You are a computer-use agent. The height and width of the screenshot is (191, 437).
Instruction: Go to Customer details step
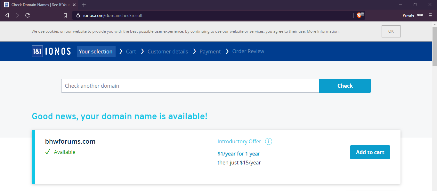(x=168, y=52)
